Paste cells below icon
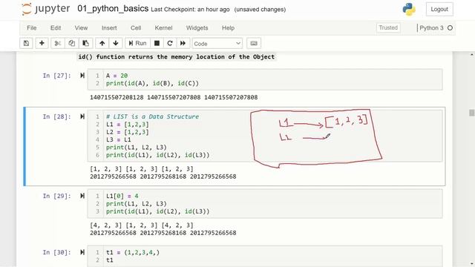The height and width of the screenshot is (267, 475). point(86,43)
